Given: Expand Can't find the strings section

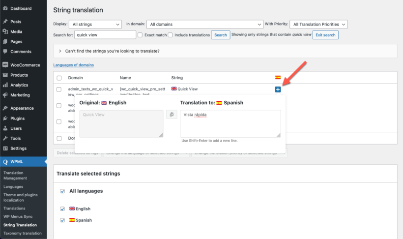Looking at the screenshot, I should (225, 51).
